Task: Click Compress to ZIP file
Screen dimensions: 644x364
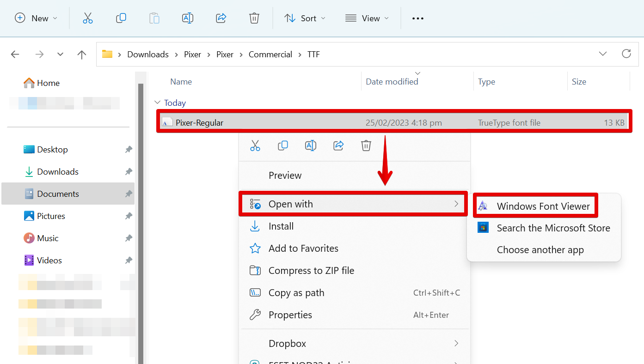Action: [x=311, y=271]
